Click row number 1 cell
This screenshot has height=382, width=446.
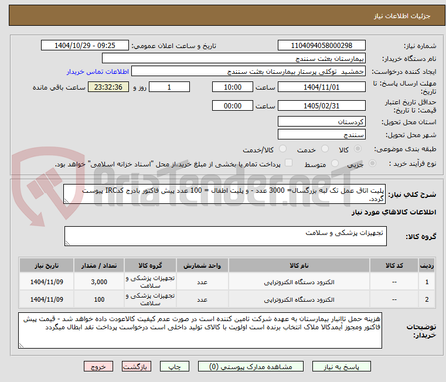click(427, 282)
